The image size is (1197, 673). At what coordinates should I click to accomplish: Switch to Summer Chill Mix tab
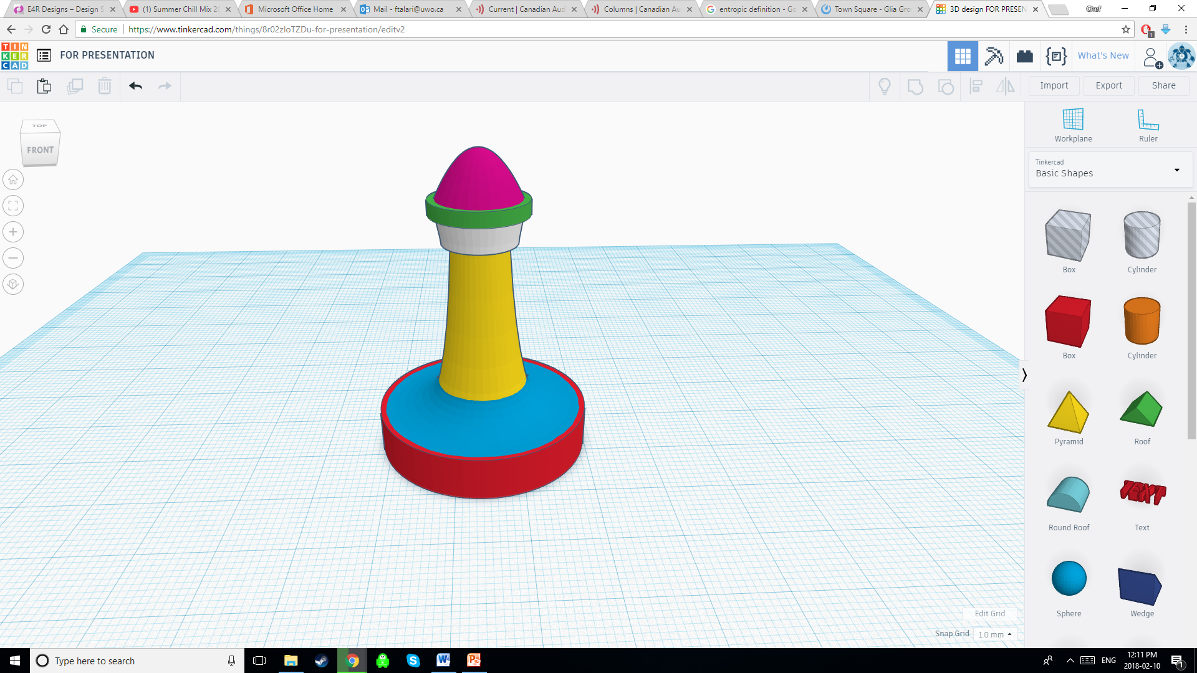[x=180, y=9]
